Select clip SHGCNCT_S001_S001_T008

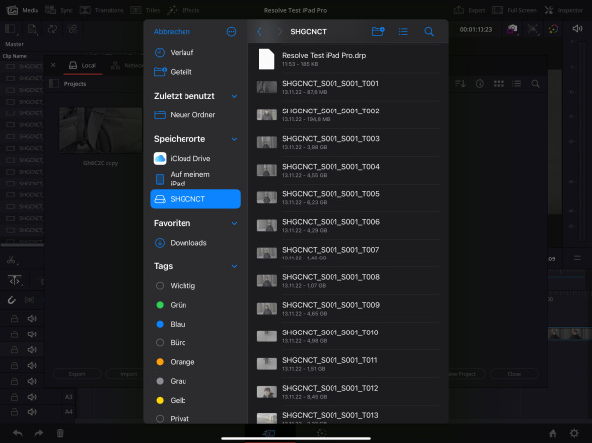[x=347, y=280]
